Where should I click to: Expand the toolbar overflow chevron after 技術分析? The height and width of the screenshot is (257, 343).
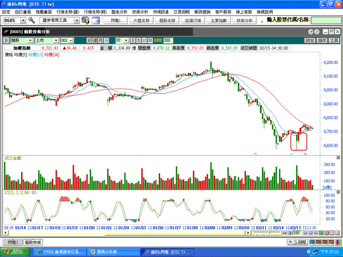(262, 22)
